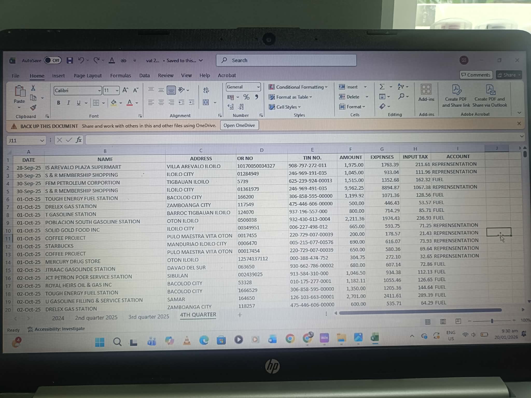This screenshot has height=398, width=531.
Task: Toggle the AutoSave switch
Action: [53, 60]
